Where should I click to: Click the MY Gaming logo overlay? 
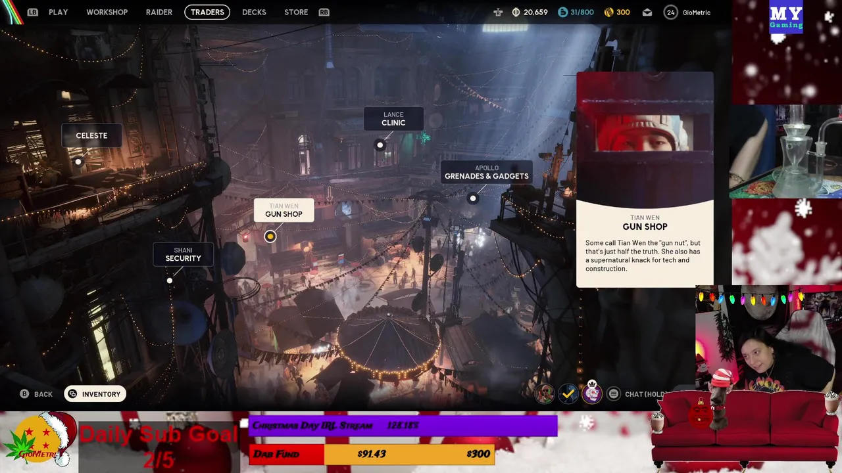coord(786,16)
